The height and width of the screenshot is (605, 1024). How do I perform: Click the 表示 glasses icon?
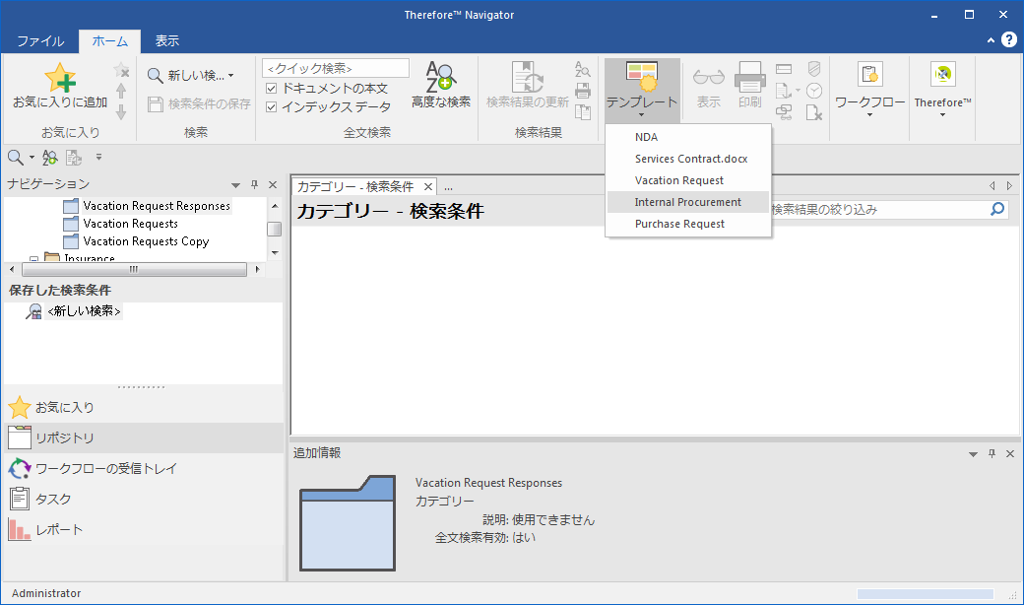[x=709, y=78]
